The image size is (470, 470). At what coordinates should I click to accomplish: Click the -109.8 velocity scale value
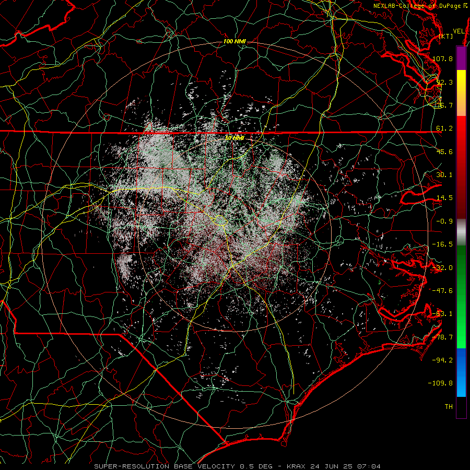pos(440,383)
